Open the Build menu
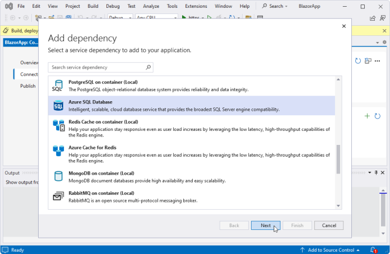The image size is (390, 254). pos(93,6)
